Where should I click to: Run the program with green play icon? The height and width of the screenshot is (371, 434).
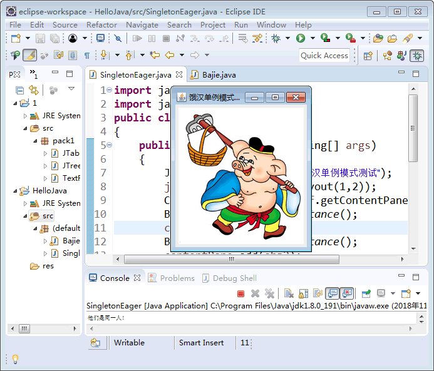(301, 38)
